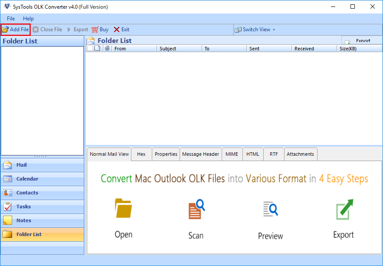This screenshot has width=383, height=266.
Task: Select Folder List in the navigation pane
Action: 42,234
